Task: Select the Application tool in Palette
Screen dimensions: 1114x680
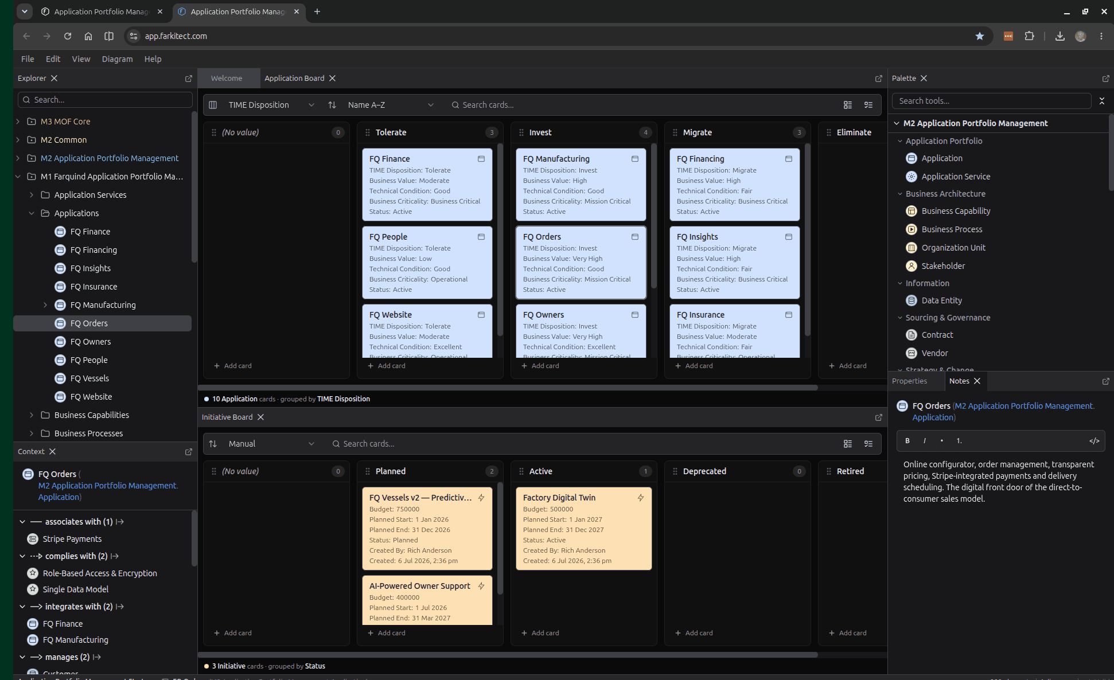Action: (942, 158)
